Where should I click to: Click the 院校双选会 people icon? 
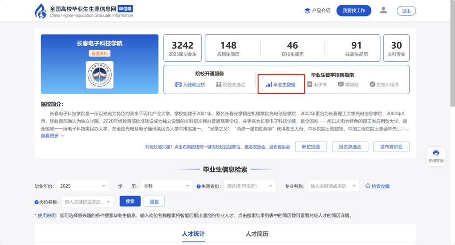(x=219, y=84)
